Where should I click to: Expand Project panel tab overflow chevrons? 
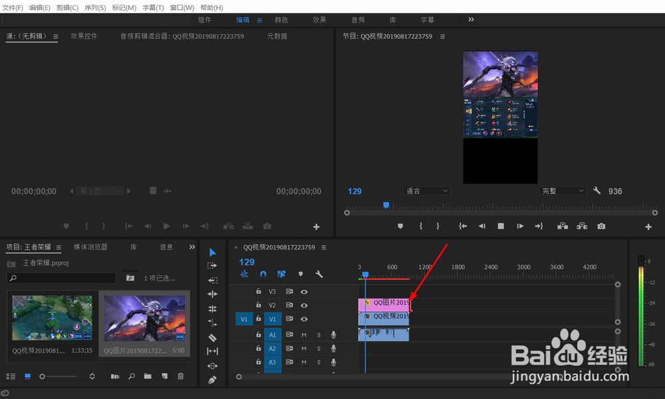tap(192, 247)
